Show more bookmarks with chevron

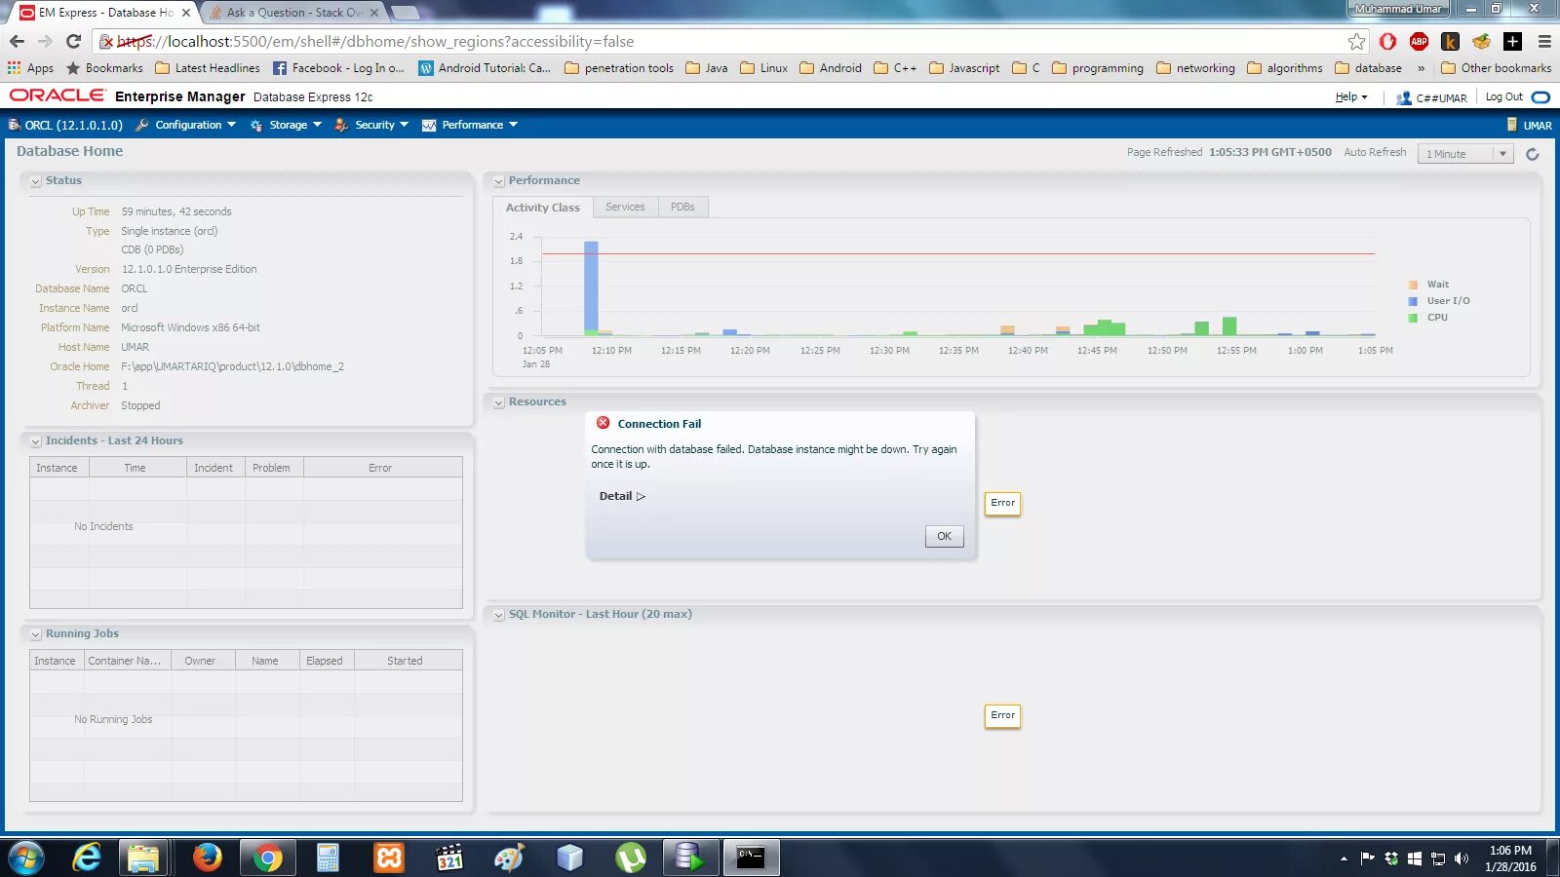click(1421, 68)
